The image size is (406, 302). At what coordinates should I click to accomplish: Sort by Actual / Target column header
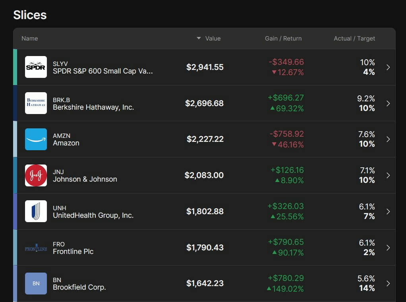coord(354,38)
